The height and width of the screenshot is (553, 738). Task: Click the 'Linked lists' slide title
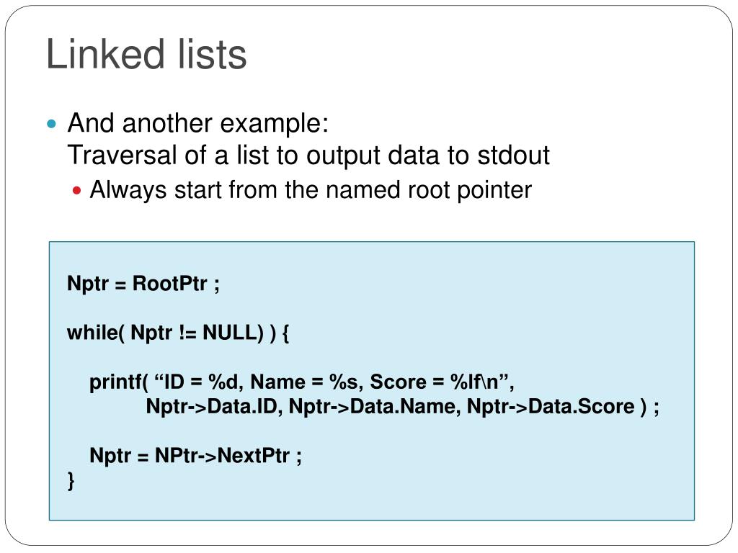click(146, 55)
